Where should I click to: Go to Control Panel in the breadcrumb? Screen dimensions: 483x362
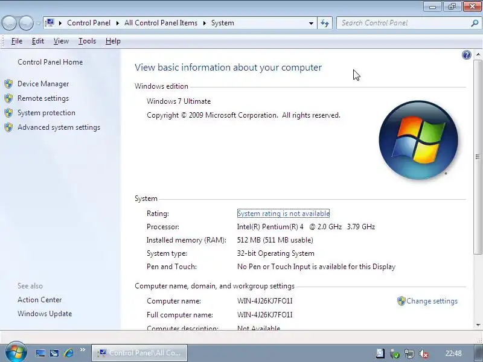[89, 23]
